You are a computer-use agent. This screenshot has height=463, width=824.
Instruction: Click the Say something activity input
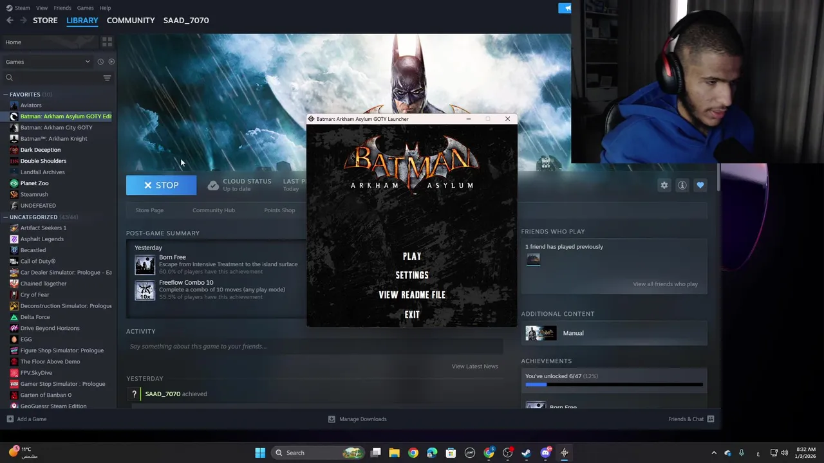click(x=314, y=347)
